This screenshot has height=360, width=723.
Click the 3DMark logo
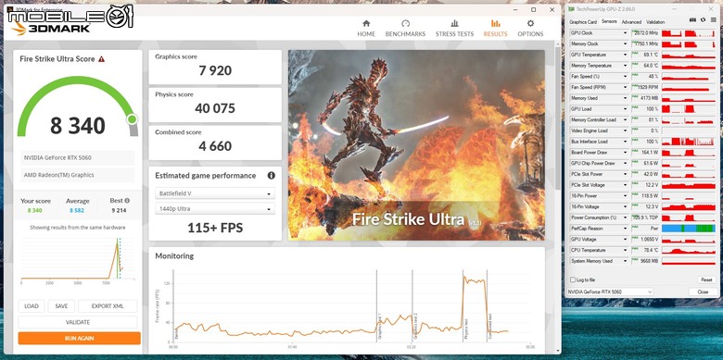tap(51, 28)
